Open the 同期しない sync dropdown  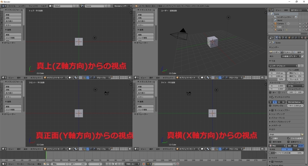tap(132, 164)
